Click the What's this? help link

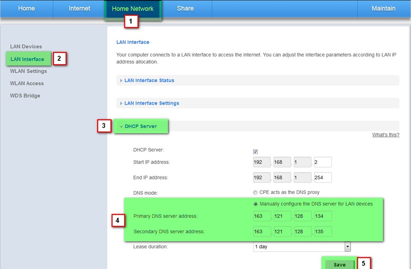click(385, 135)
